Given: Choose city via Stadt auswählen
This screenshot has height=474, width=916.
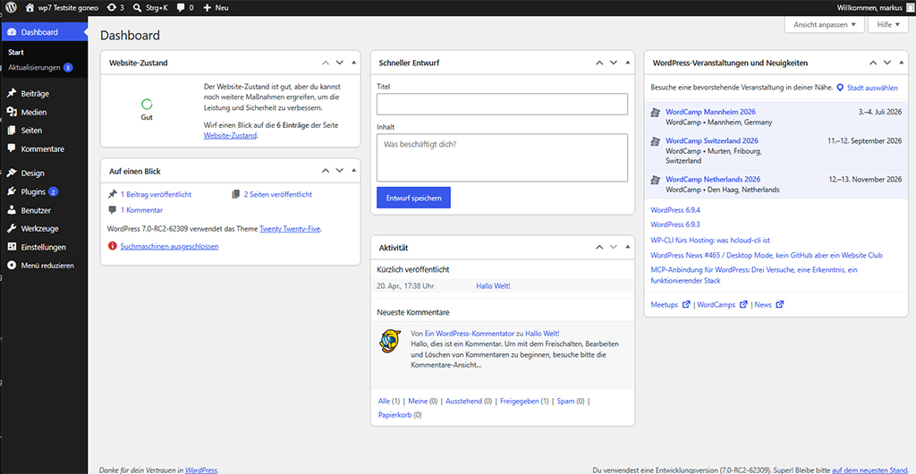Looking at the screenshot, I should 868,89.
